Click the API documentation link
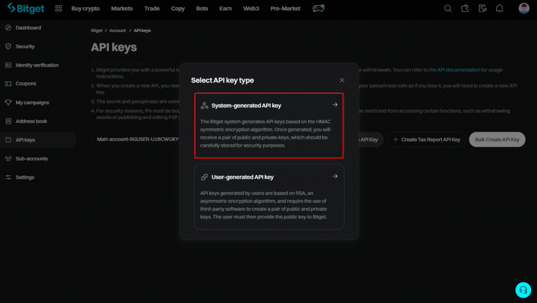This screenshot has height=303, width=537. pyautogui.click(x=458, y=70)
